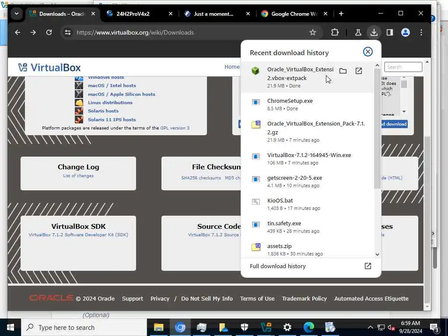Switch to the Just a moment tab
448x336 pixels.
[x=213, y=14]
